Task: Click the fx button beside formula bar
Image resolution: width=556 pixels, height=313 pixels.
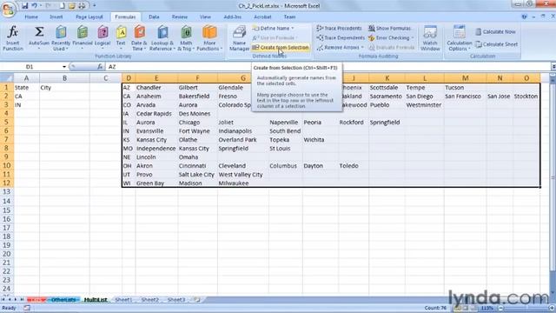Action: [100, 66]
